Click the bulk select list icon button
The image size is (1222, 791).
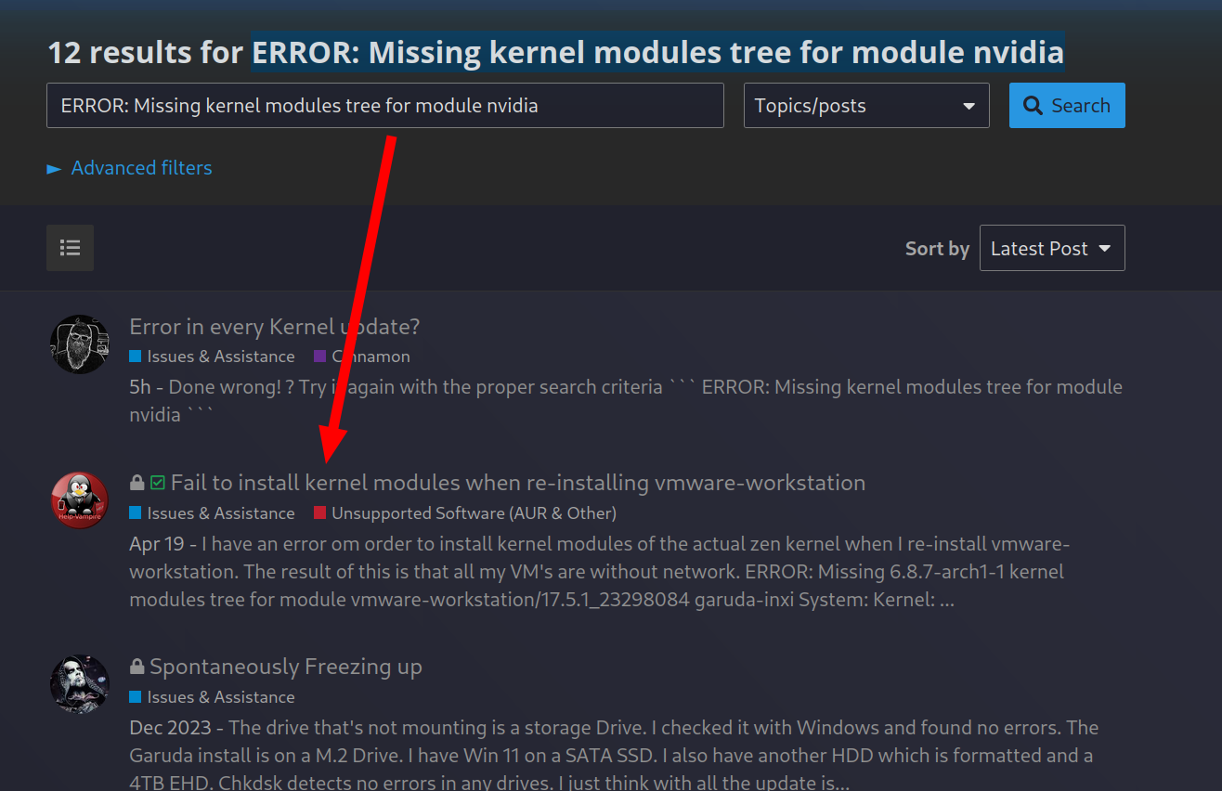[x=70, y=248]
